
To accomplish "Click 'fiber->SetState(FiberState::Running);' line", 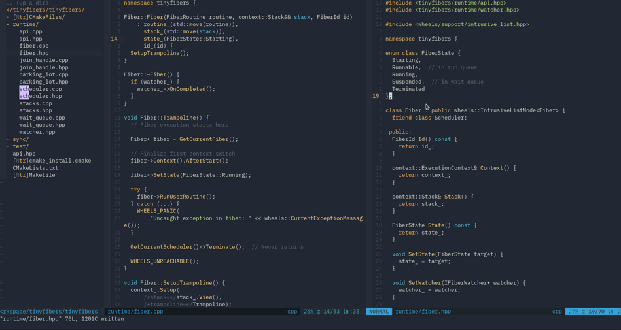I will click(x=191, y=175).
